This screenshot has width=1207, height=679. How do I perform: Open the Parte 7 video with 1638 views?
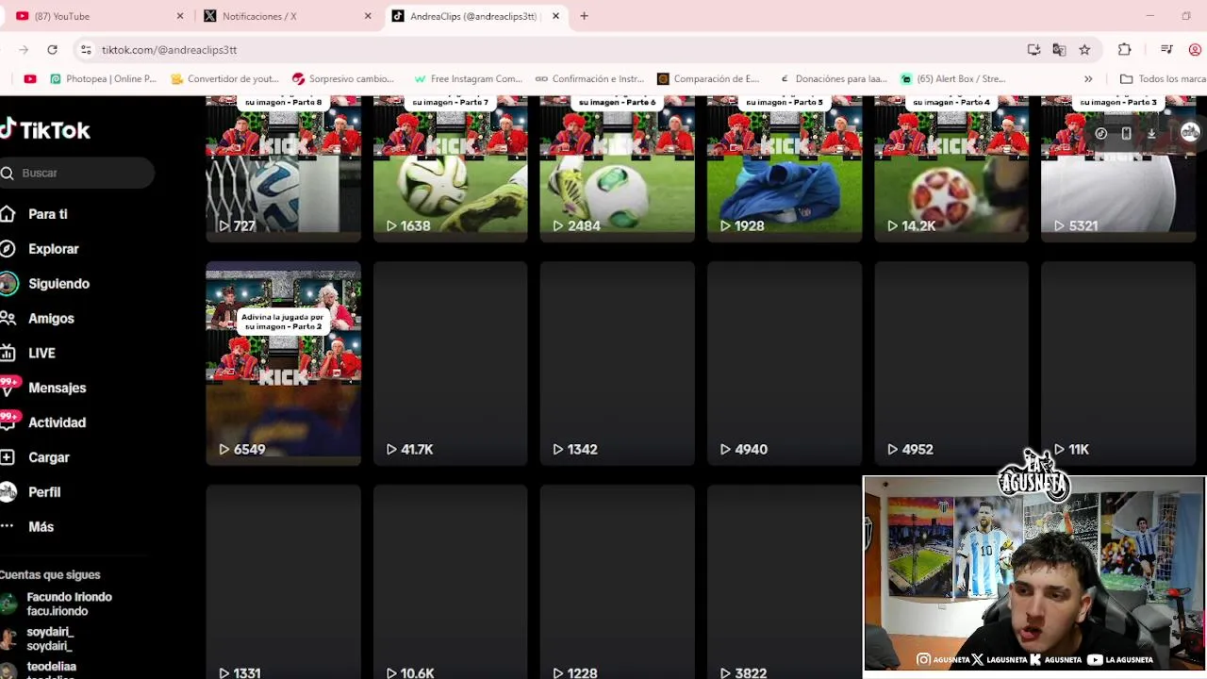click(x=450, y=168)
